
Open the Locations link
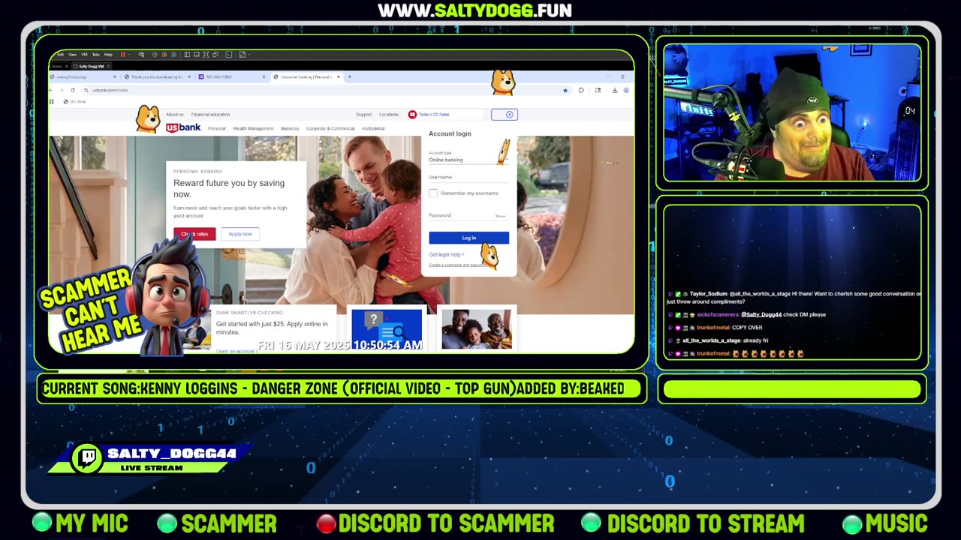(x=389, y=115)
